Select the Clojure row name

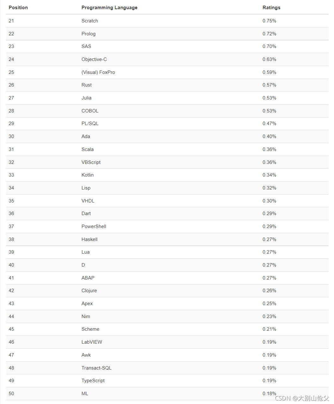89,291
